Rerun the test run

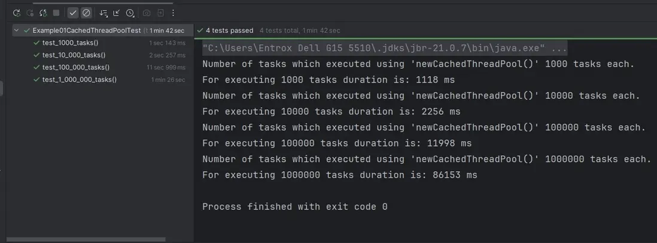[16, 13]
